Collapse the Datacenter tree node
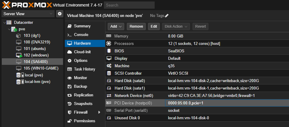 [x=4, y=23]
